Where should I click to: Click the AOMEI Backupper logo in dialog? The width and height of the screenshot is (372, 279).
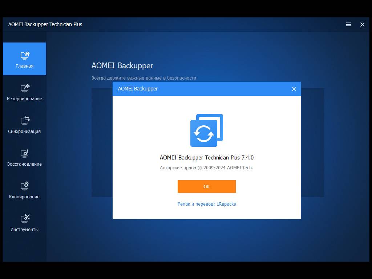click(x=206, y=130)
